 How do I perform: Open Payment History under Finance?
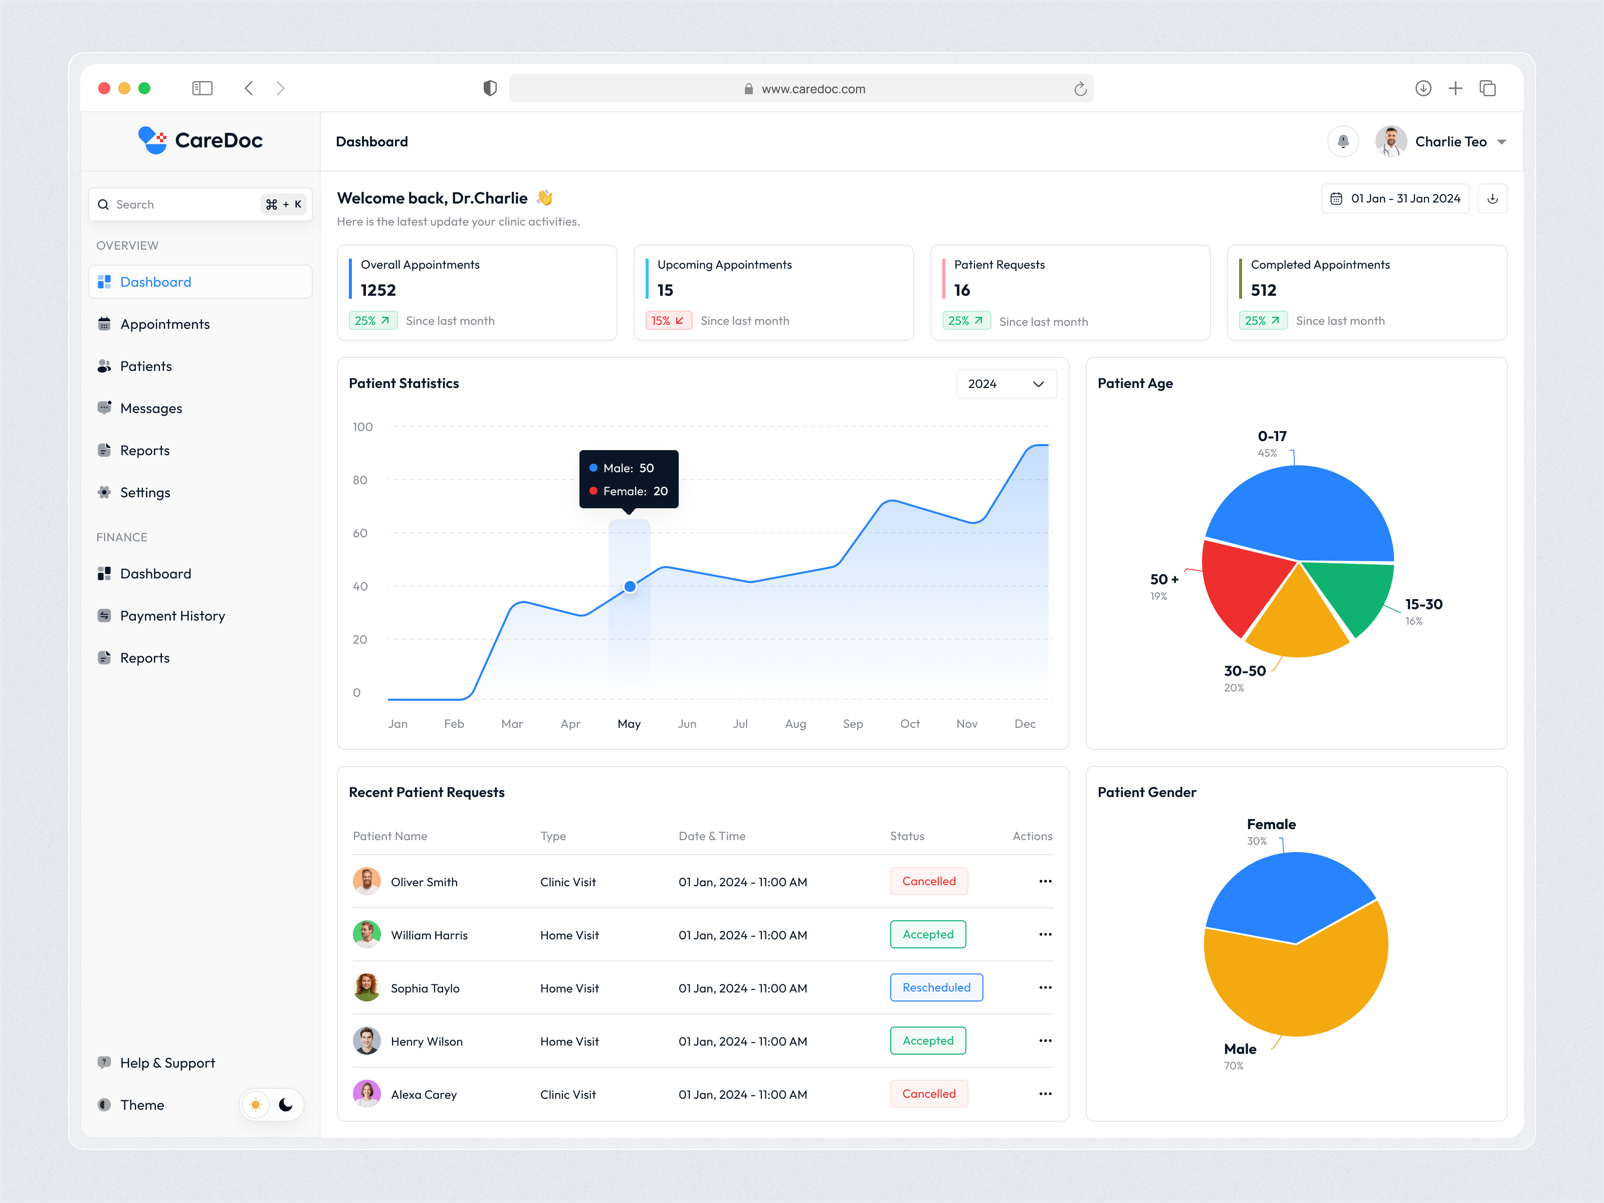point(172,615)
